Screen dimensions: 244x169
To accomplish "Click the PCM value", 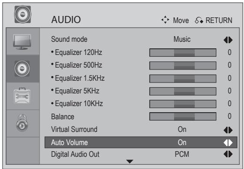I will point(182,154).
